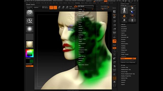Click the Move tool icon in top toolbar
Viewport: 163px width, 91px height.
pos(59,7)
